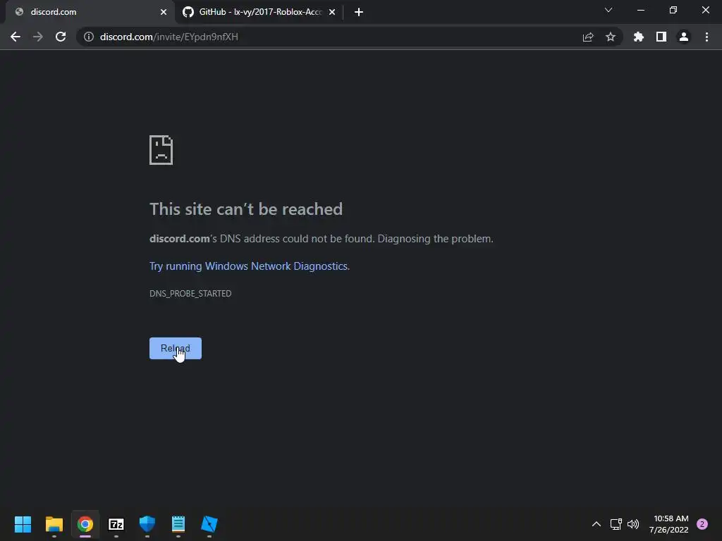Screen dimensions: 722x541
Task: Open the notification badge showing 2
Action: [x=702, y=524]
